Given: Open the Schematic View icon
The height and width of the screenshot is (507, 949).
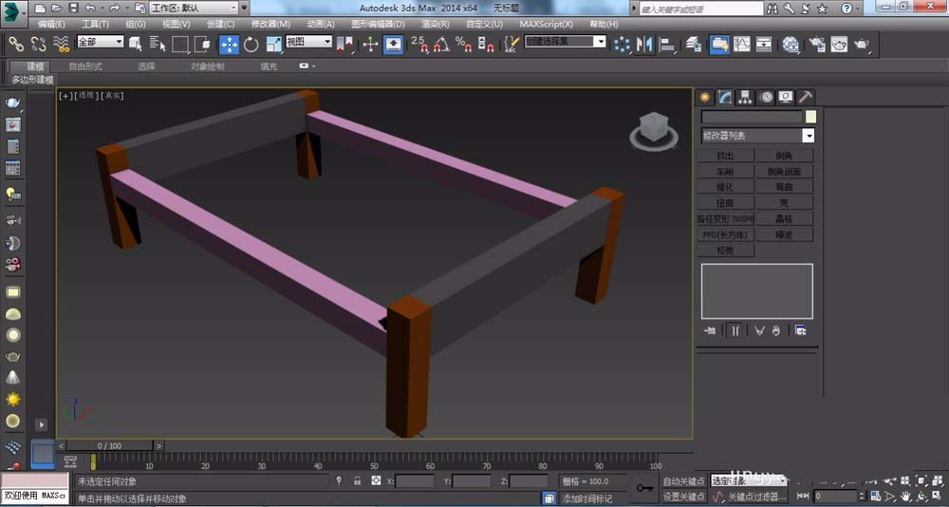Looking at the screenshot, I should pos(764,45).
